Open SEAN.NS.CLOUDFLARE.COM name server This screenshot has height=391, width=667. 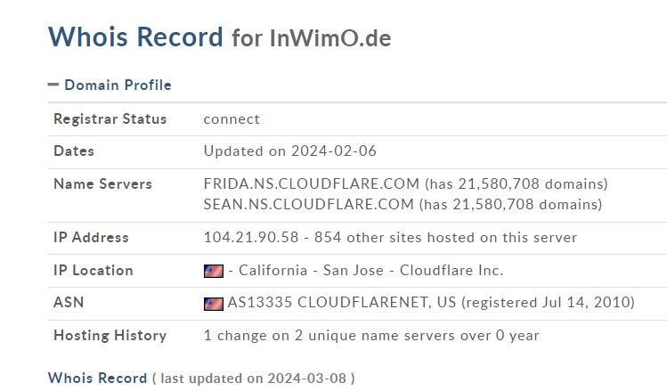pos(309,204)
